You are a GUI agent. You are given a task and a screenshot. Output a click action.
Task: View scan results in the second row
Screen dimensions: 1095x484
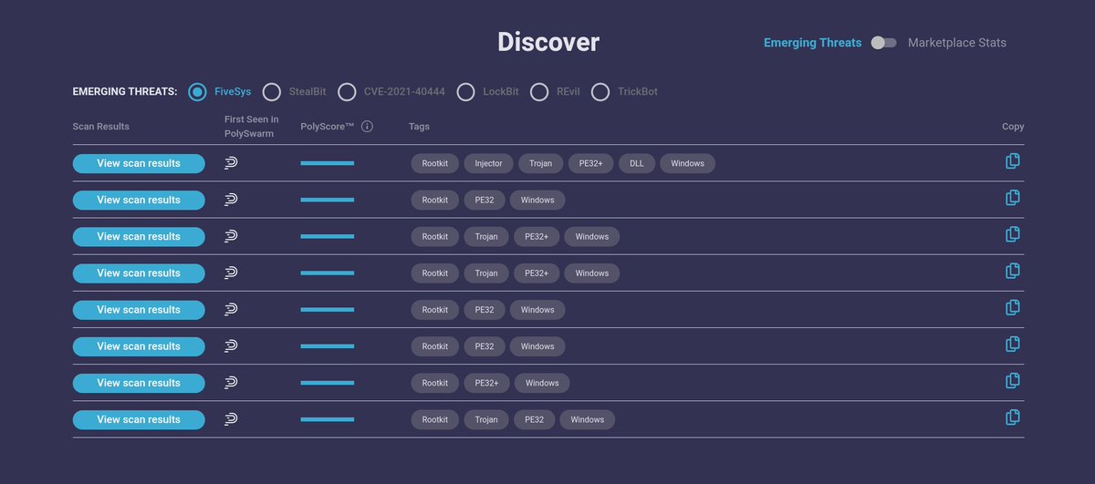[139, 200]
